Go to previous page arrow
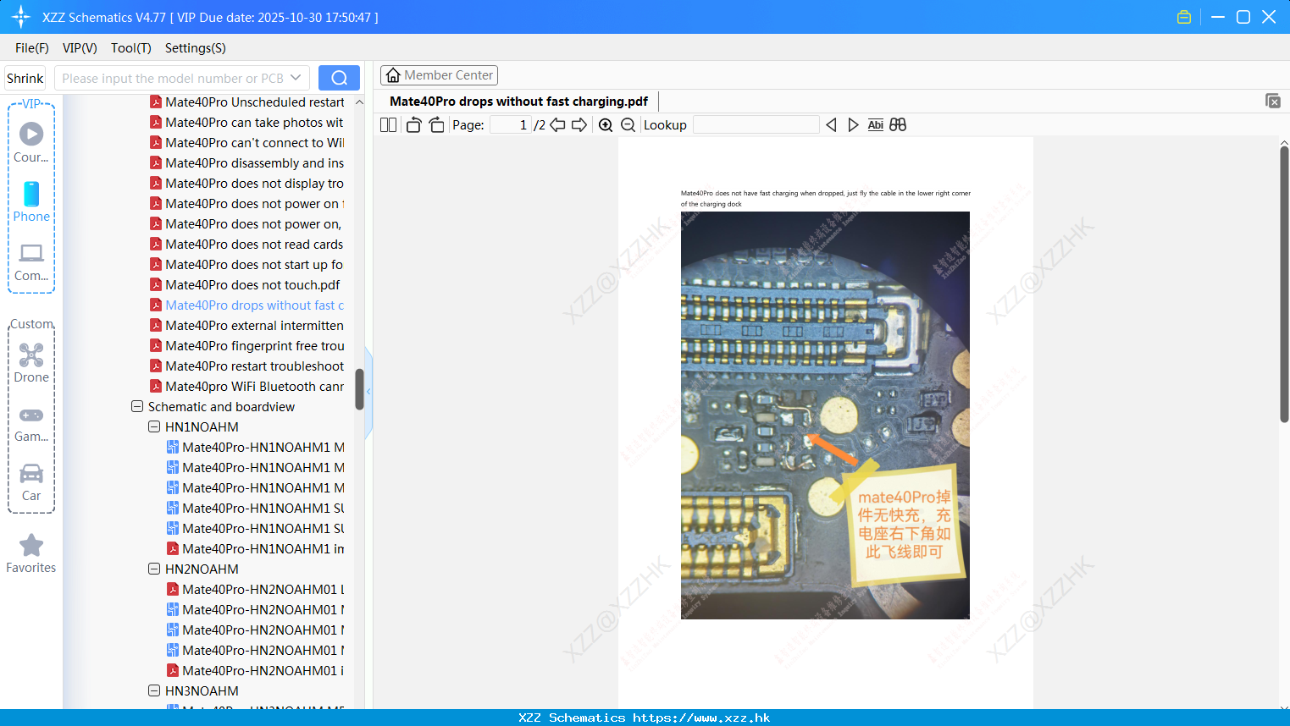Image resolution: width=1290 pixels, height=726 pixels. click(x=557, y=124)
